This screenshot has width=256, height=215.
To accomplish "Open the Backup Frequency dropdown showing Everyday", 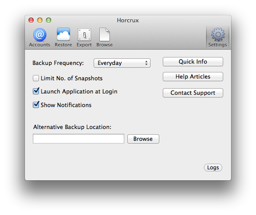I will pos(122,63).
